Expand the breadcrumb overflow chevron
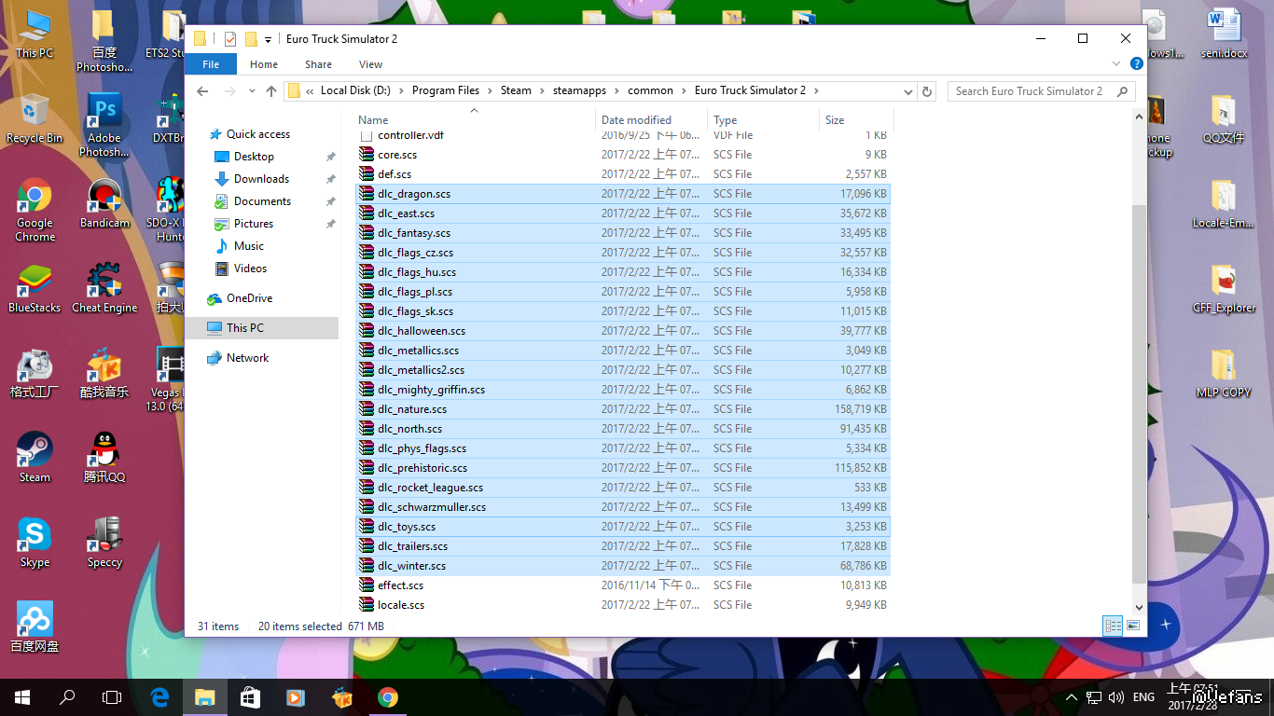1274x716 pixels. (309, 91)
